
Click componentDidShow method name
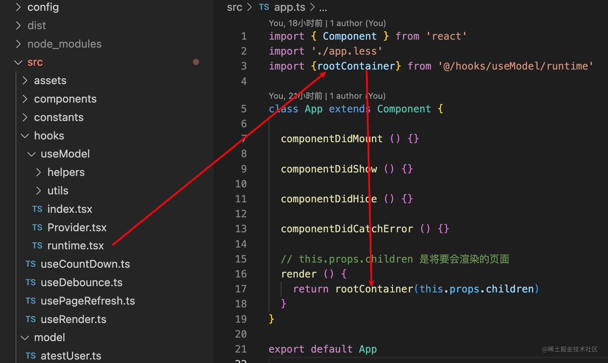[329, 169]
